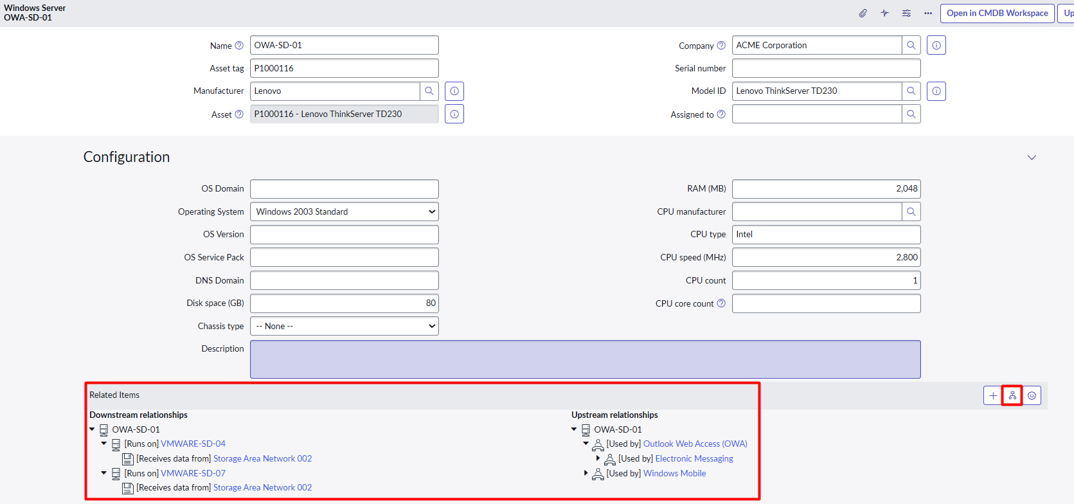Click the Company field help icon
The width and height of the screenshot is (1074, 504).
pos(721,46)
